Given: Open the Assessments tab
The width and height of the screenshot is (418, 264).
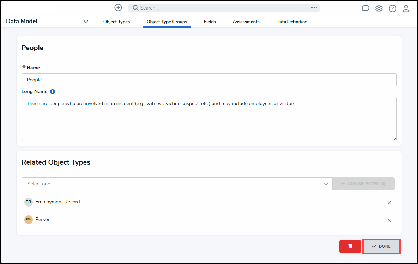Looking at the screenshot, I should pos(246,22).
